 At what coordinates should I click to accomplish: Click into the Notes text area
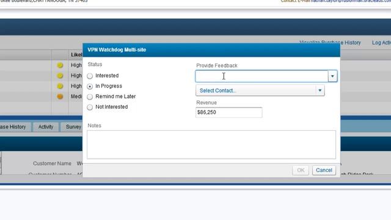(211, 144)
